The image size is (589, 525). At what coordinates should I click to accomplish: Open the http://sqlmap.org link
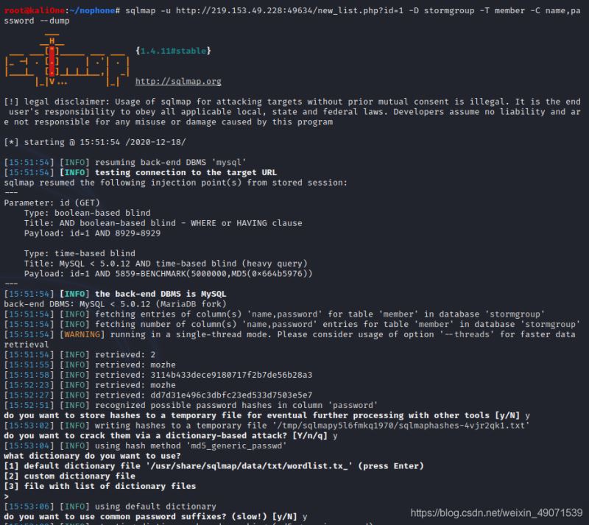[178, 81]
